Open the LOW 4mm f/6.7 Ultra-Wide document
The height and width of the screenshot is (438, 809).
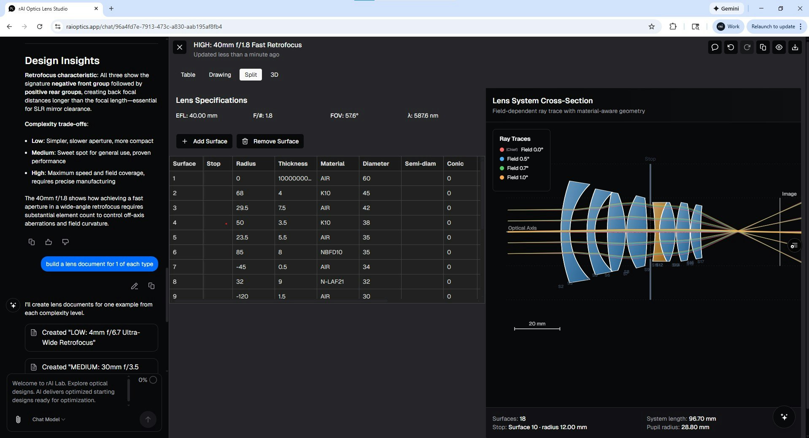[91, 337]
